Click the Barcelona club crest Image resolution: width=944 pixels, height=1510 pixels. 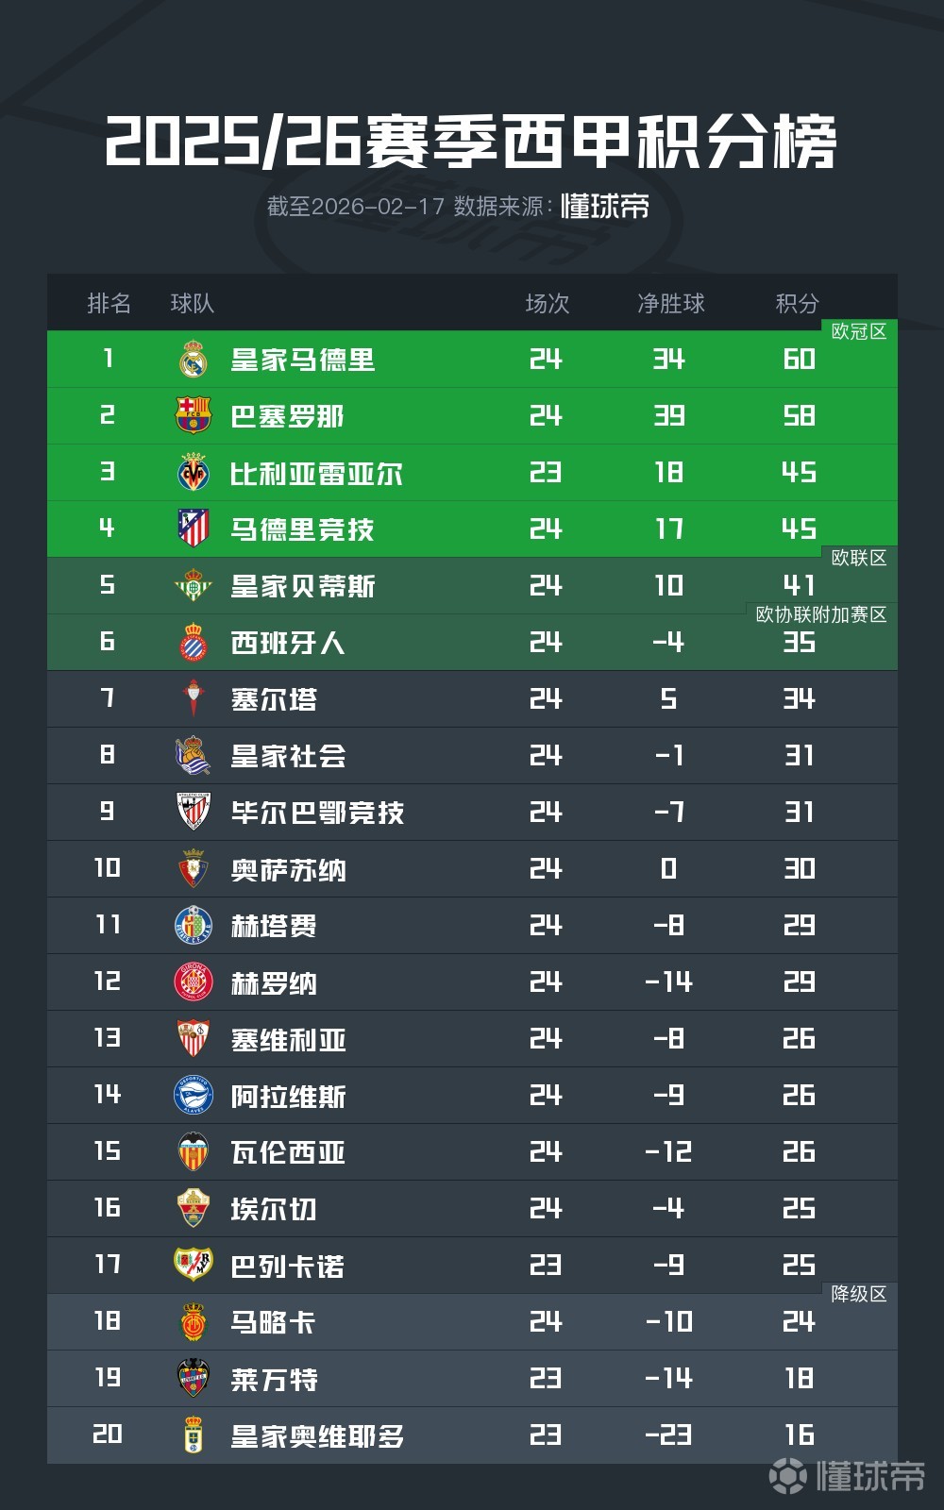[x=194, y=416]
